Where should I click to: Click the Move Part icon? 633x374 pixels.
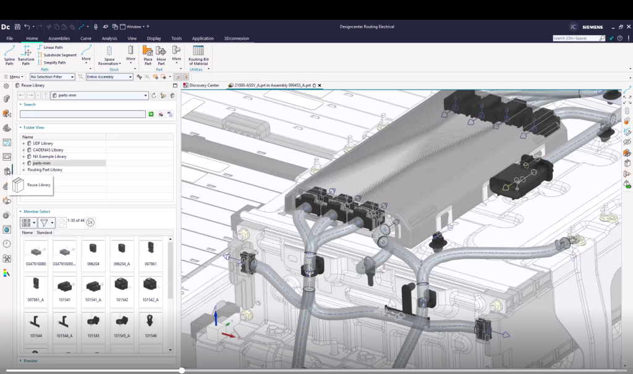[161, 55]
